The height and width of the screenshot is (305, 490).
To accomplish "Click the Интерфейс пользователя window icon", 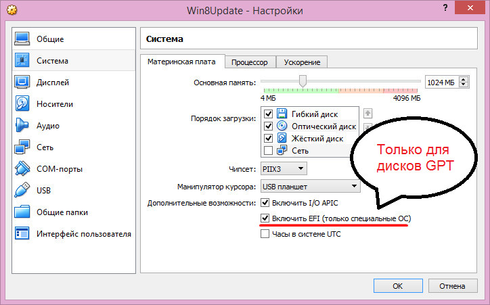I will (22, 233).
